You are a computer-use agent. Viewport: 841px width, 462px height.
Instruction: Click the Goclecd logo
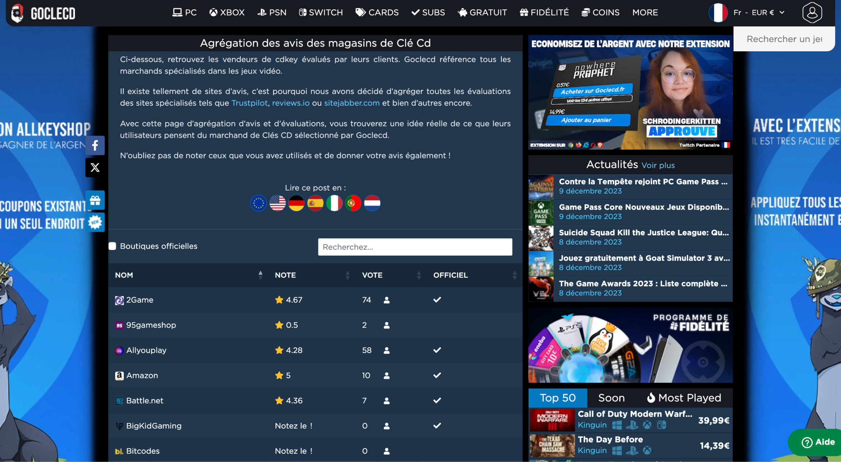[x=43, y=13]
